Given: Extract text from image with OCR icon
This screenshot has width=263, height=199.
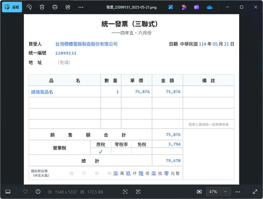Looking at the screenshot, I should (x=138, y=192).
